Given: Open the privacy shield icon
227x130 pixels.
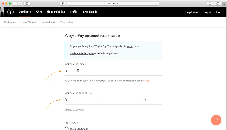Looking at the screenshot, I should [x=63, y=4].
